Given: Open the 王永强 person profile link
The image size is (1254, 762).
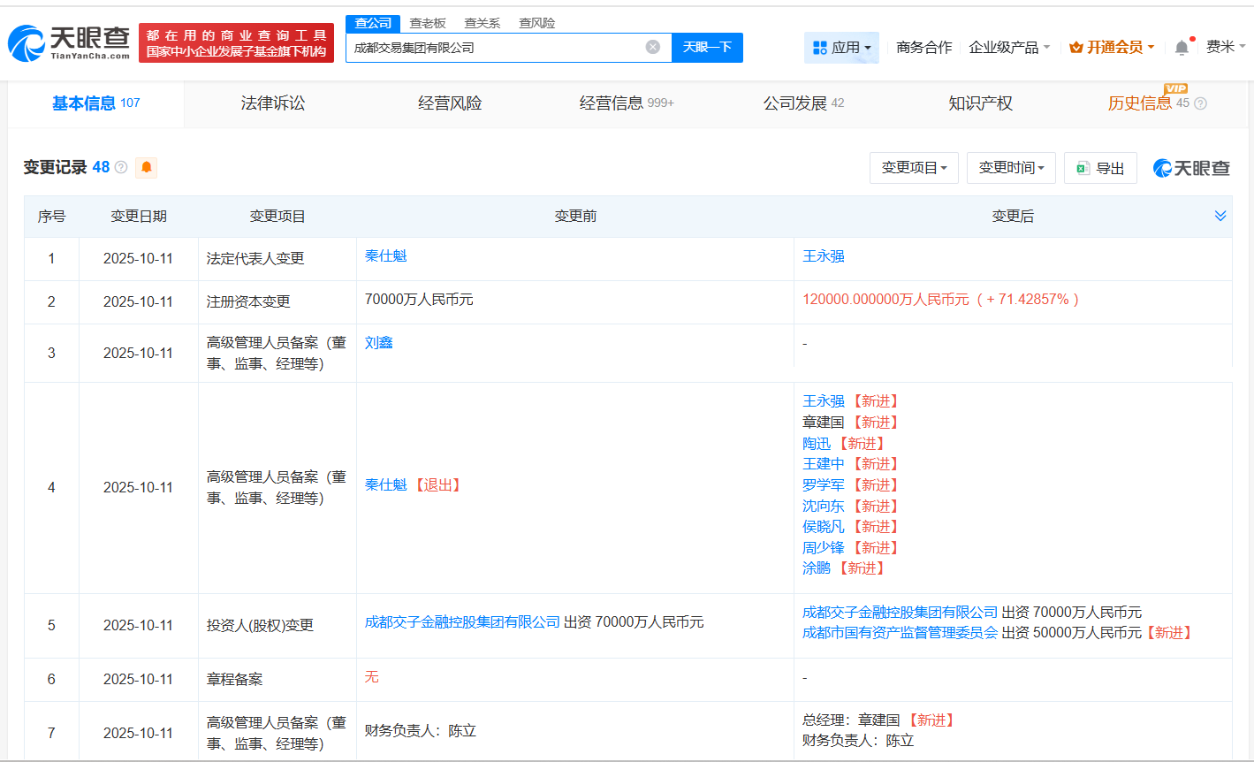Looking at the screenshot, I should coord(822,255).
